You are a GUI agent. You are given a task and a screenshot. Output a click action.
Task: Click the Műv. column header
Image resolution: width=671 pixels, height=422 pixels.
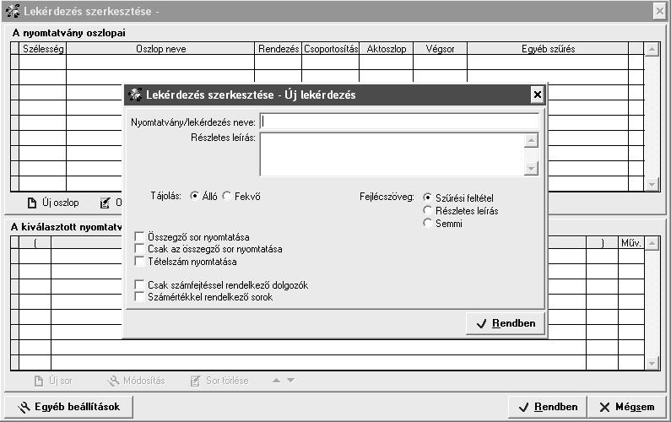(x=631, y=243)
